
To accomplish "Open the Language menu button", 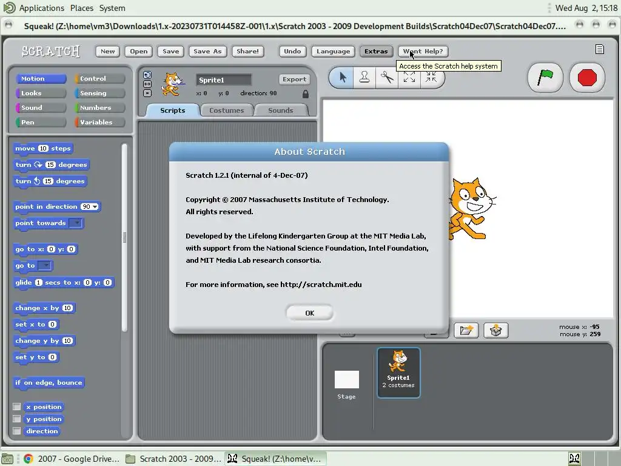I will tap(333, 51).
